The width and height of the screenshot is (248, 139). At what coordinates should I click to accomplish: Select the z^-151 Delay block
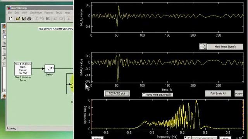coord(50,69)
